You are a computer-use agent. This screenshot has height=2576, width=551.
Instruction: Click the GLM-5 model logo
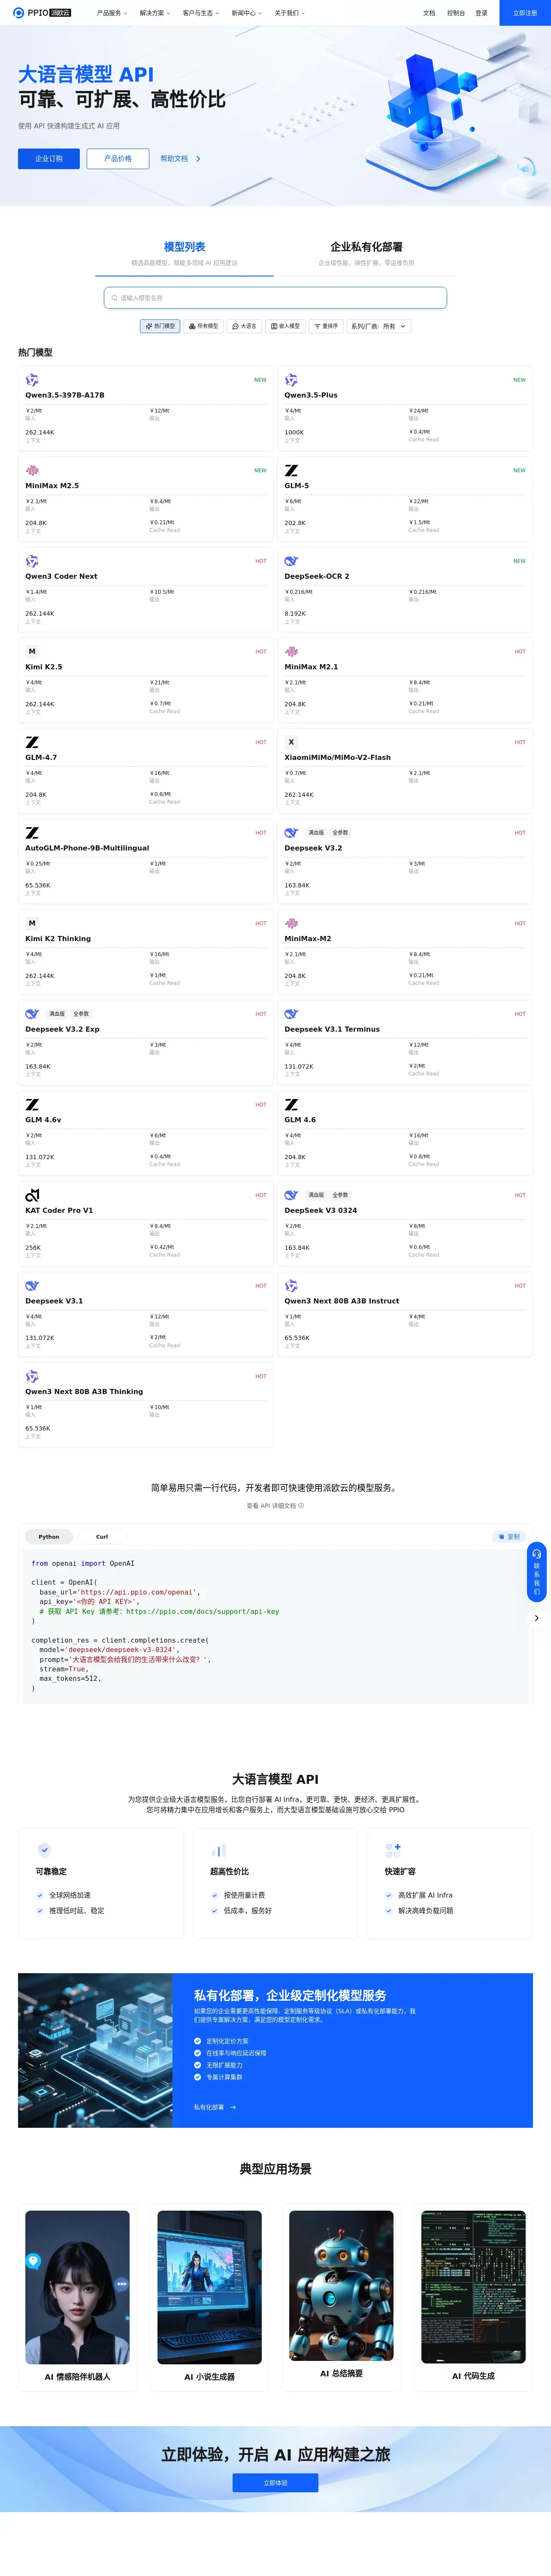(291, 470)
